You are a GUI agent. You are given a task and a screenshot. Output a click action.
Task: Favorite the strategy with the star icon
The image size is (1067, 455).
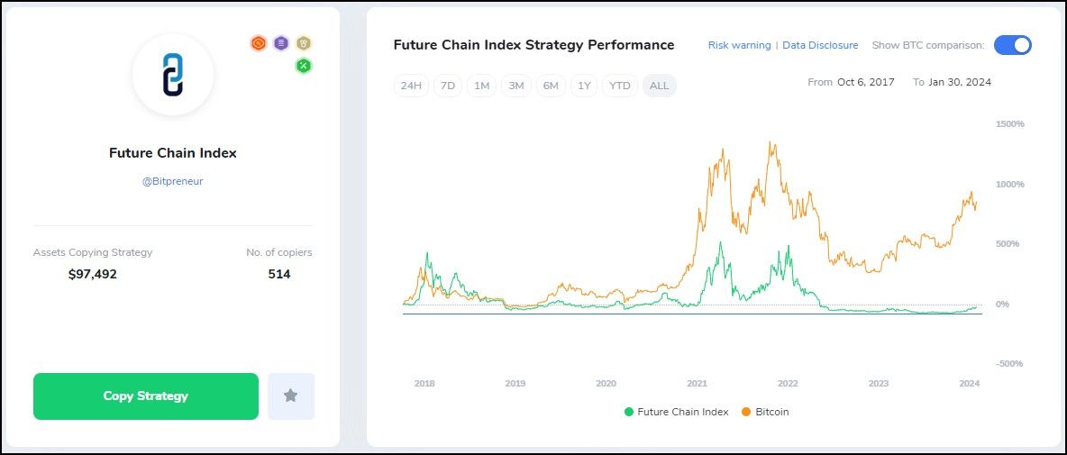pyautogui.click(x=290, y=396)
